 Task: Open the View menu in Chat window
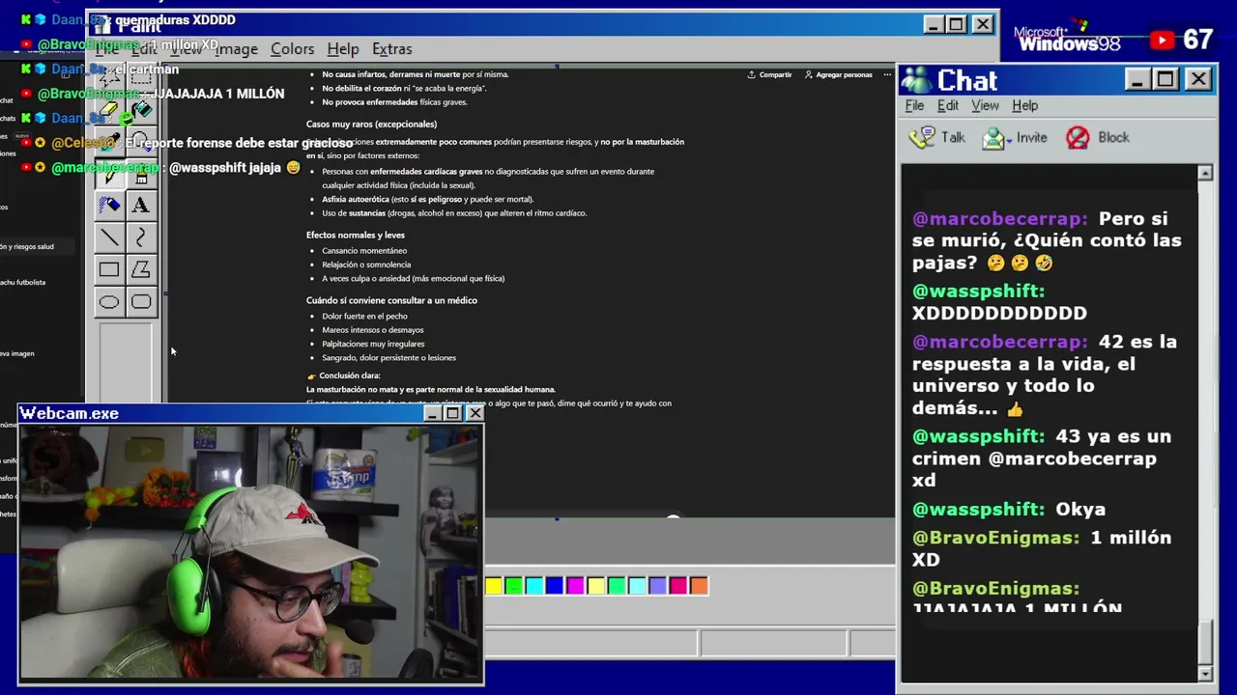click(x=985, y=105)
